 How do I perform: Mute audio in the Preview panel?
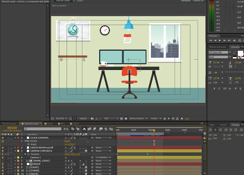(x=235, y=40)
